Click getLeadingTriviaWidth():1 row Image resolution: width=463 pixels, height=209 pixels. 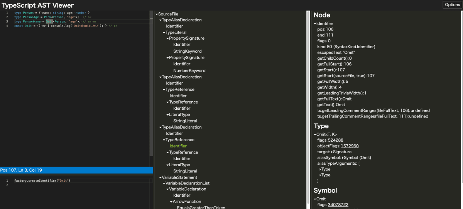coord(341,93)
